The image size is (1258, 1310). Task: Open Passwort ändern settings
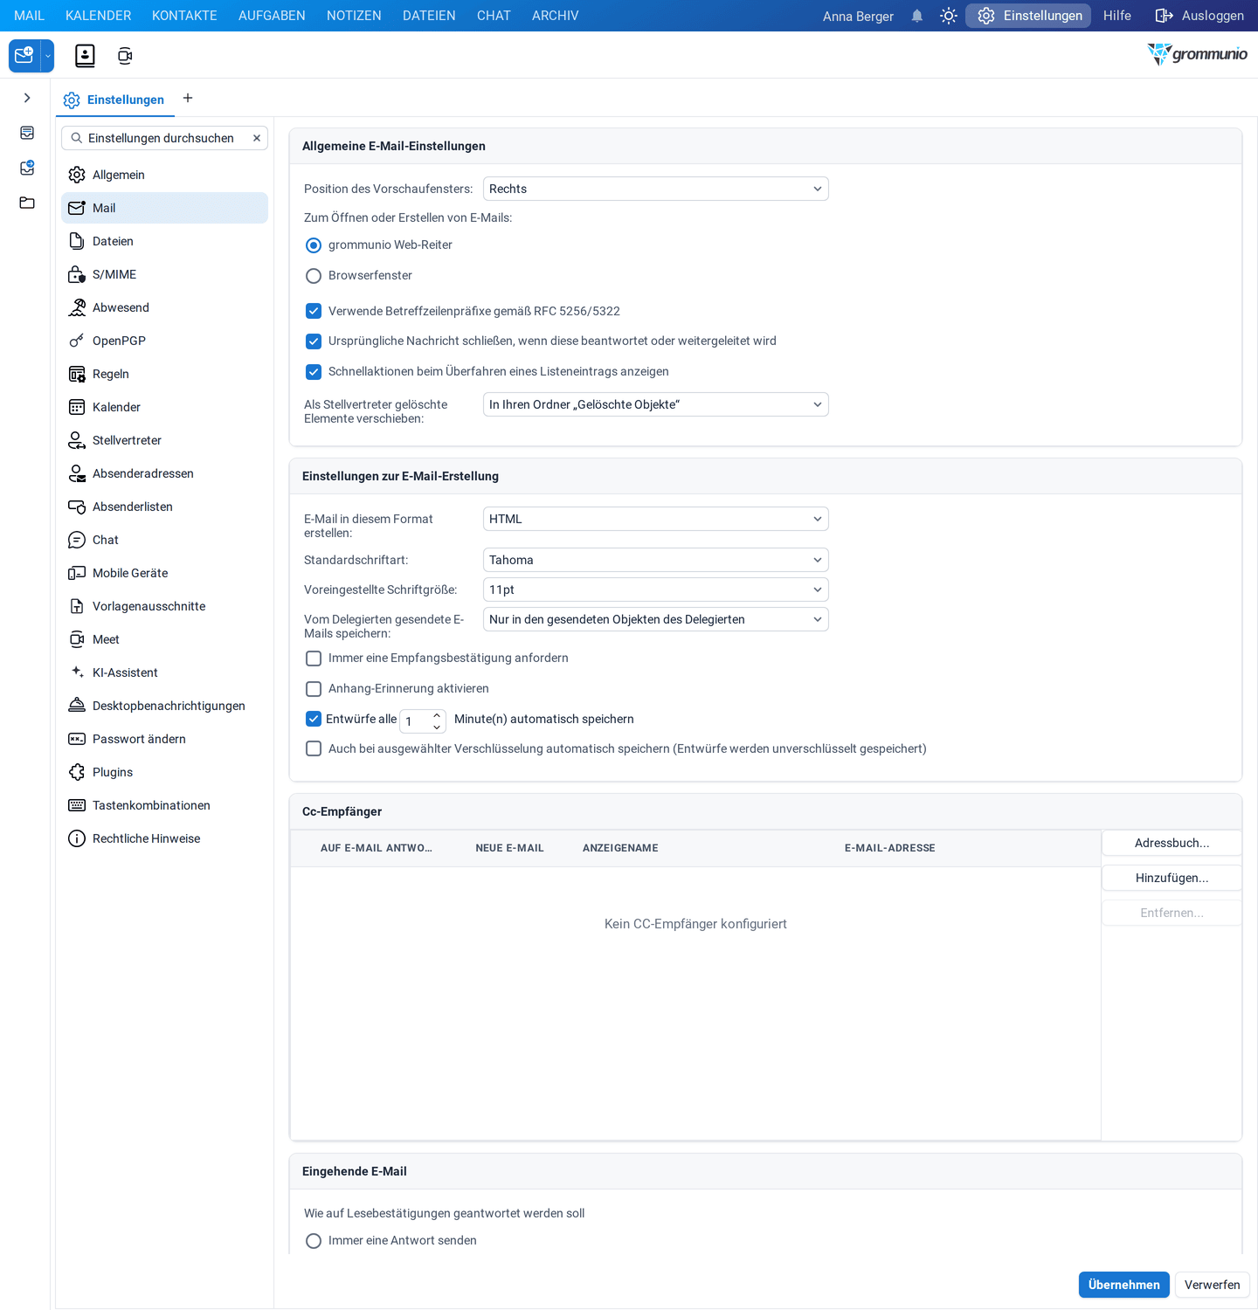coord(164,739)
